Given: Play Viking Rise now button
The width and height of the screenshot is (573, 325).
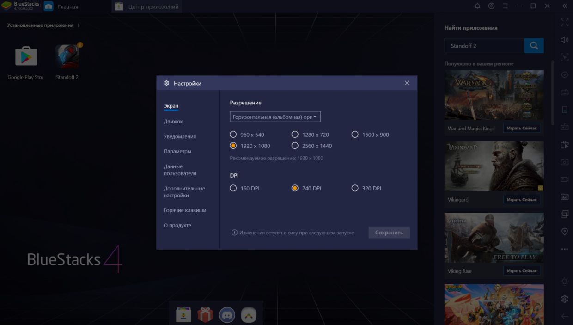Looking at the screenshot, I should (522, 271).
